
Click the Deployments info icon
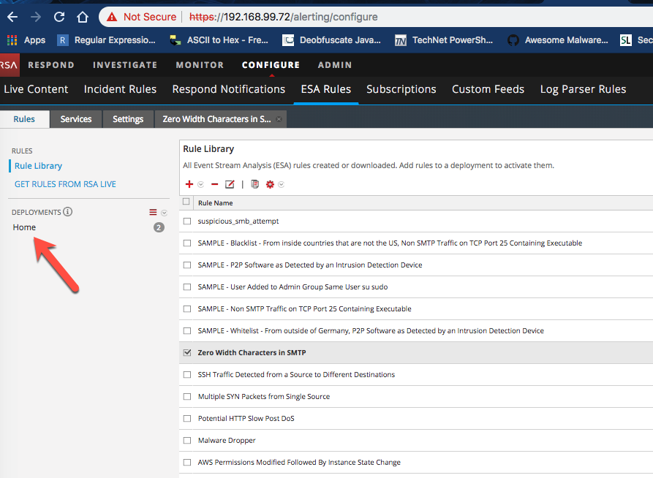(68, 212)
